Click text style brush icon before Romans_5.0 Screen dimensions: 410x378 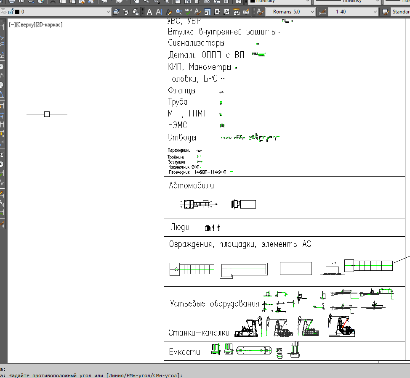260,12
